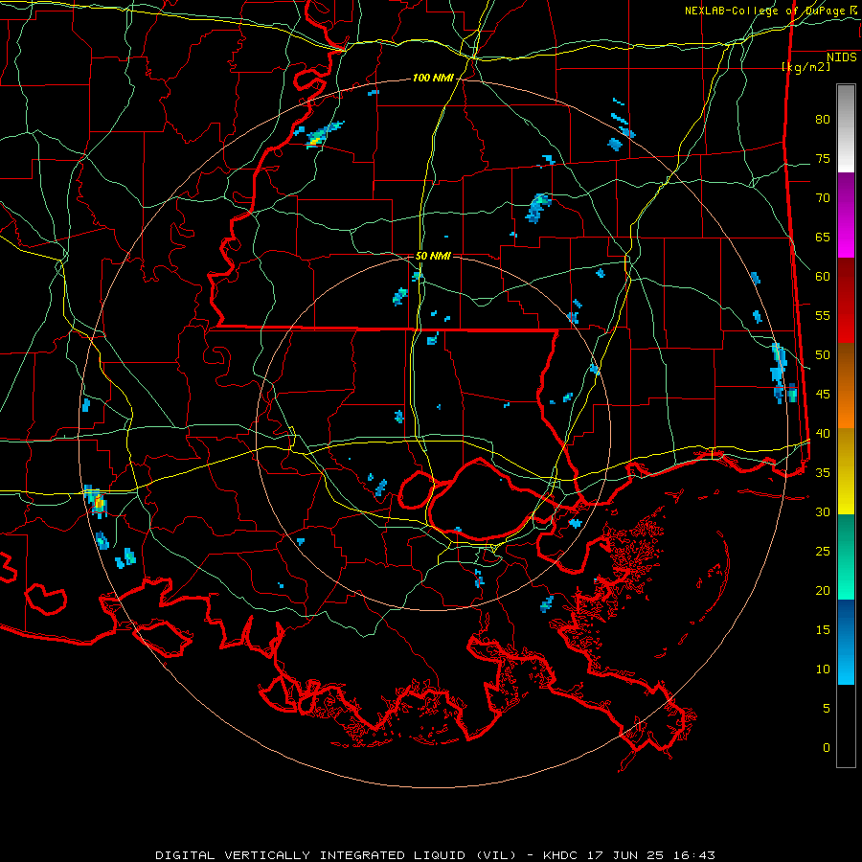Click the 50 NMI range ring label
862x862 pixels.
point(433,256)
